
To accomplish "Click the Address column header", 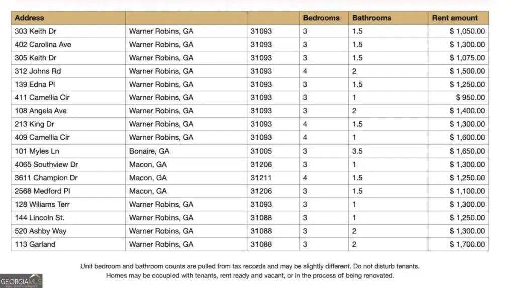I will tap(29, 18).
